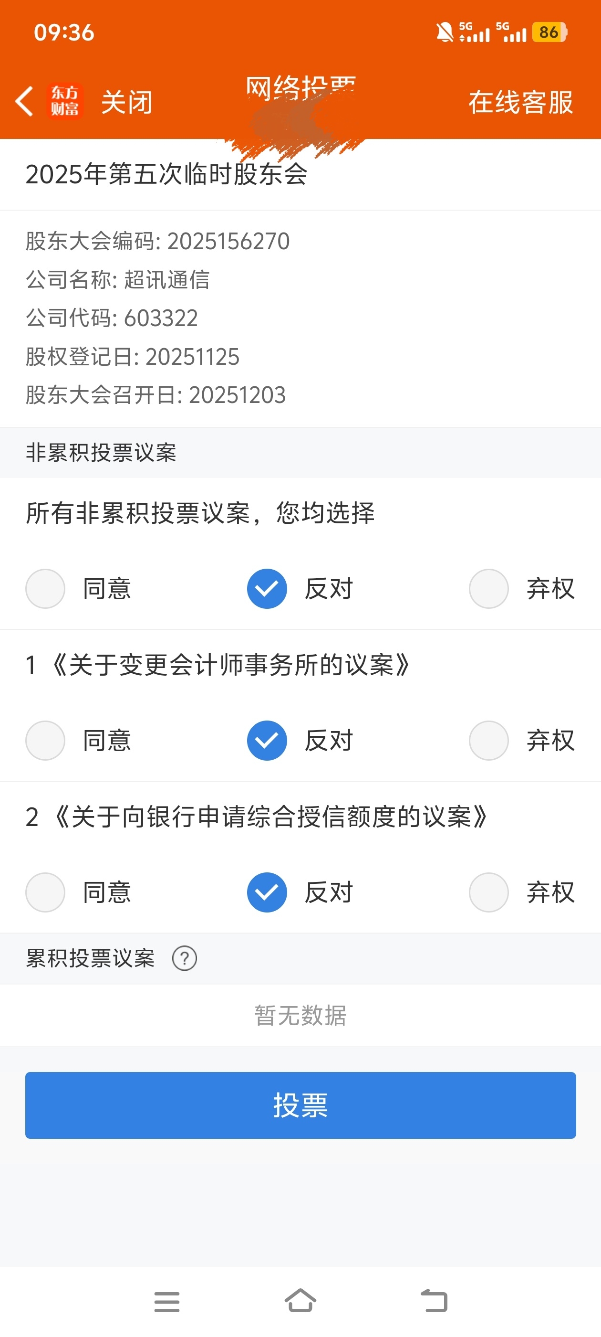Tap the 东方财富 logo icon
This screenshot has width=601, height=1337.
coord(65,101)
